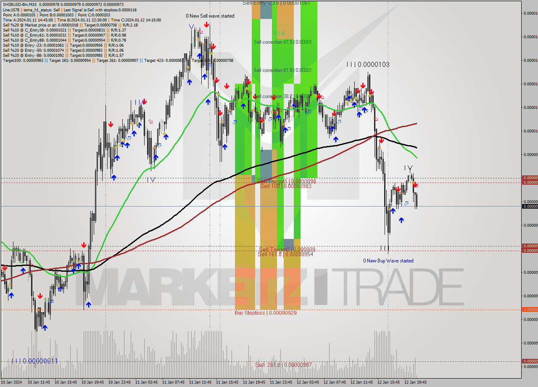
Task: Click the 'Sell %10 @ C_Entry61' line
Action: (64, 35)
